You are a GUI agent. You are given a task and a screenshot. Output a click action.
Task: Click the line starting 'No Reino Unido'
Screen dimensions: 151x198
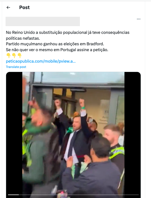68,33
